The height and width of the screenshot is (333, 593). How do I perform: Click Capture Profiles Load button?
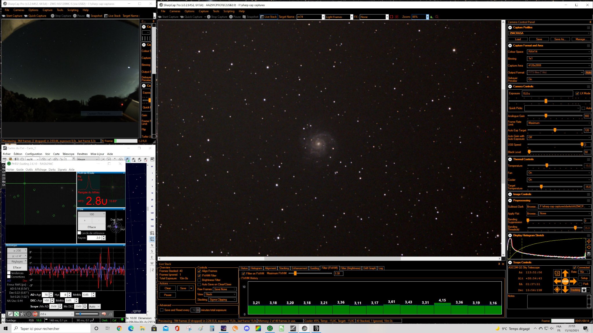tap(518, 39)
